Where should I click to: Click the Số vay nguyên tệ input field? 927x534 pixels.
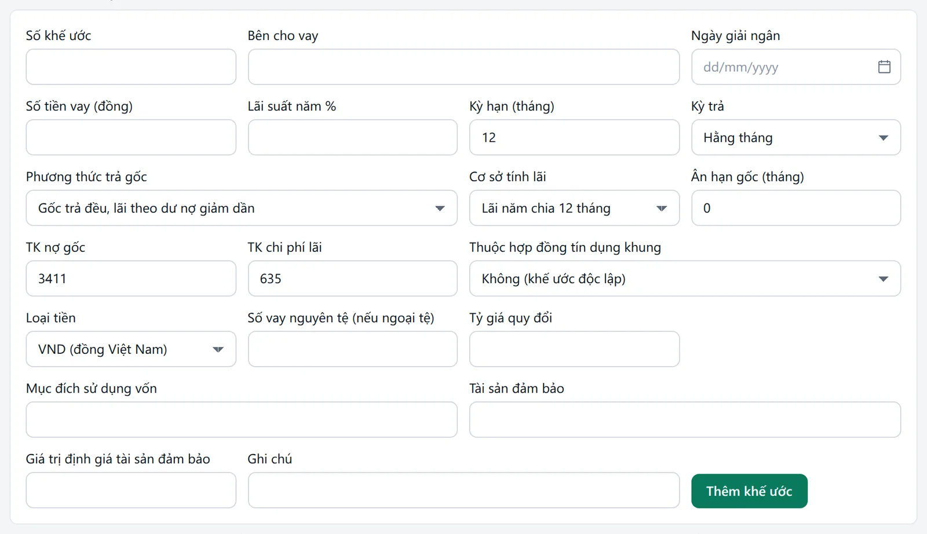click(x=353, y=349)
